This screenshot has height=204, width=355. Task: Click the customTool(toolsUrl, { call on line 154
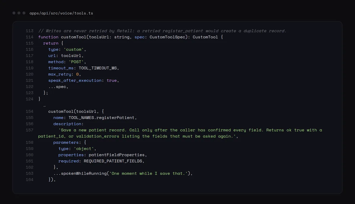tap(76, 111)
